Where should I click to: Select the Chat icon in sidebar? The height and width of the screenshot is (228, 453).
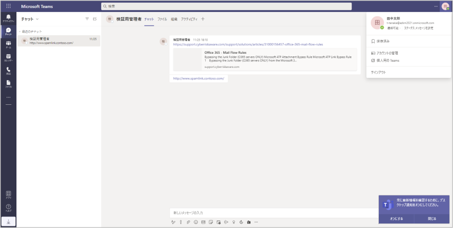(x=9, y=31)
